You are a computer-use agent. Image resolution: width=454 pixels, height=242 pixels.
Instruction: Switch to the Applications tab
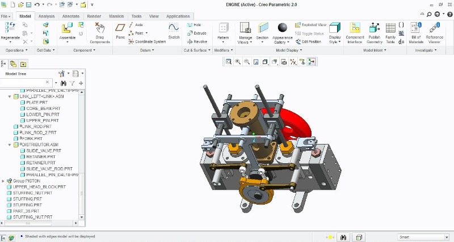tap(178, 16)
